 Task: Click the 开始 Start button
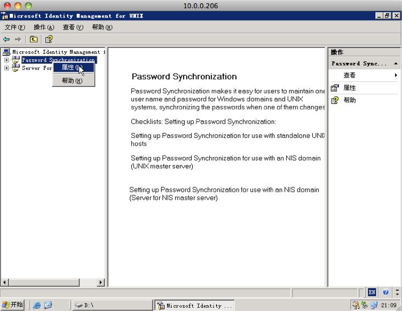(x=13, y=305)
